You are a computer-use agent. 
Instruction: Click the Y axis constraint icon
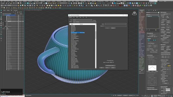(x=149, y=3)
